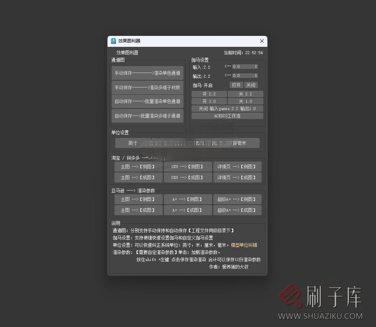This screenshot has height=327, width=376.
Task: Click the 伽马:开启 status label
Action: tap(203, 85)
